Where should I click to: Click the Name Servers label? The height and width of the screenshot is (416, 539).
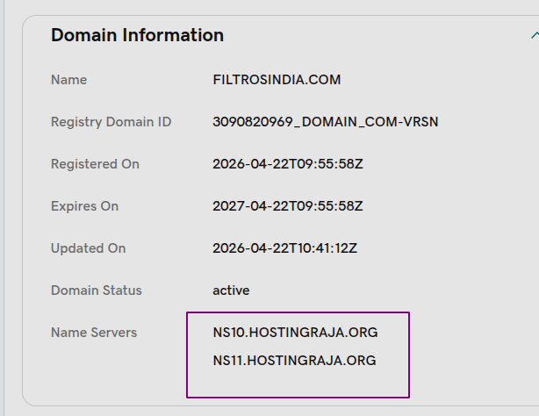(94, 333)
